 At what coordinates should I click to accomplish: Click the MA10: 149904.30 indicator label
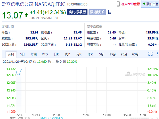click(x=52, y=118)
